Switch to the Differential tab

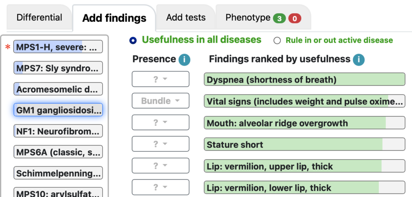(x=39, y=18)
